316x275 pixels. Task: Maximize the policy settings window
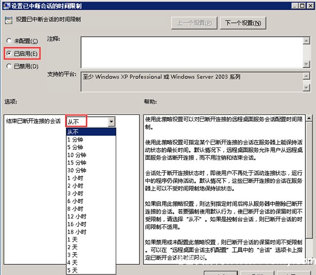click(302, 6)
